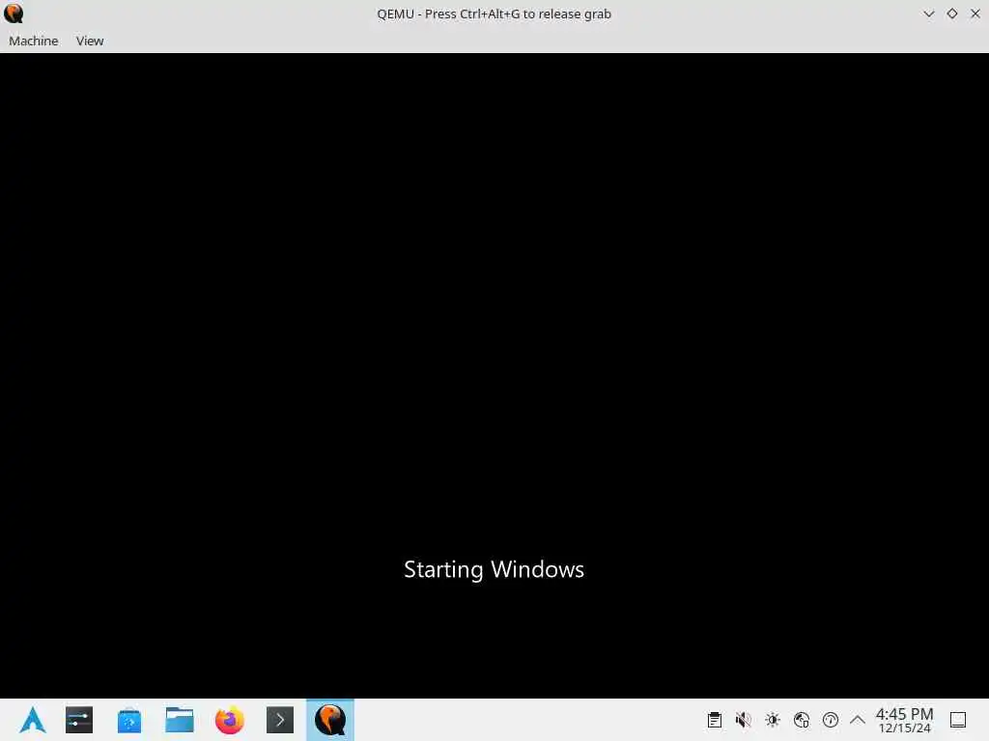
Task: Open brightness and color tray icon
Action: point(773,720)
